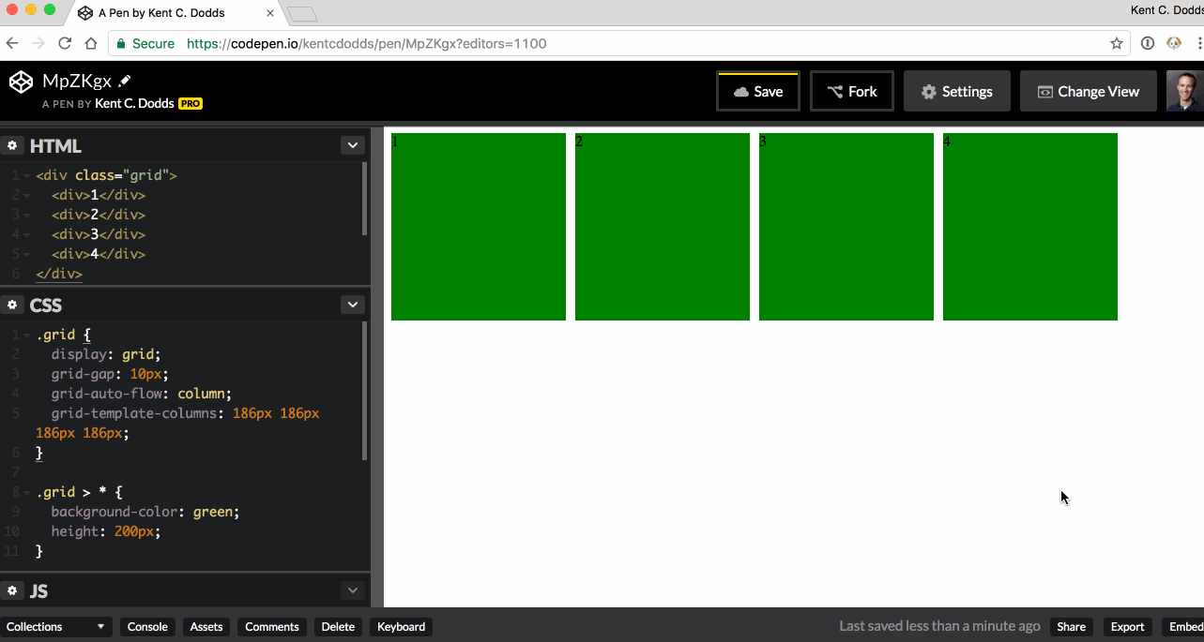This screenshot has width=1204, height=642.
Task: Expand the CSS editor dropdown chevron
Action: (353, 305)
